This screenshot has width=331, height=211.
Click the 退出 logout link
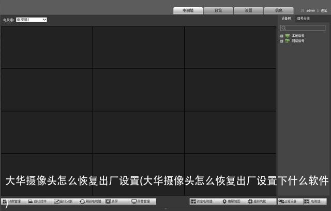click(324, 10)
